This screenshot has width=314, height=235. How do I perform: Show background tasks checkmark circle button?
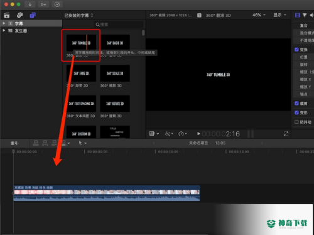(x=57, y=4)
